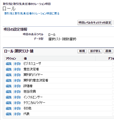Toggle default checkbox for 意志決定者
This screenshot has height=120, width=114.
coord(113,69)
